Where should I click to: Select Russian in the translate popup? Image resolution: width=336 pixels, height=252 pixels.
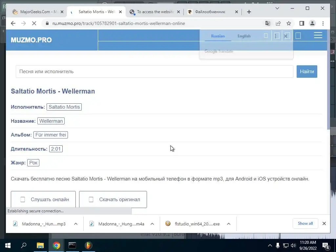[x=218, y=36]
